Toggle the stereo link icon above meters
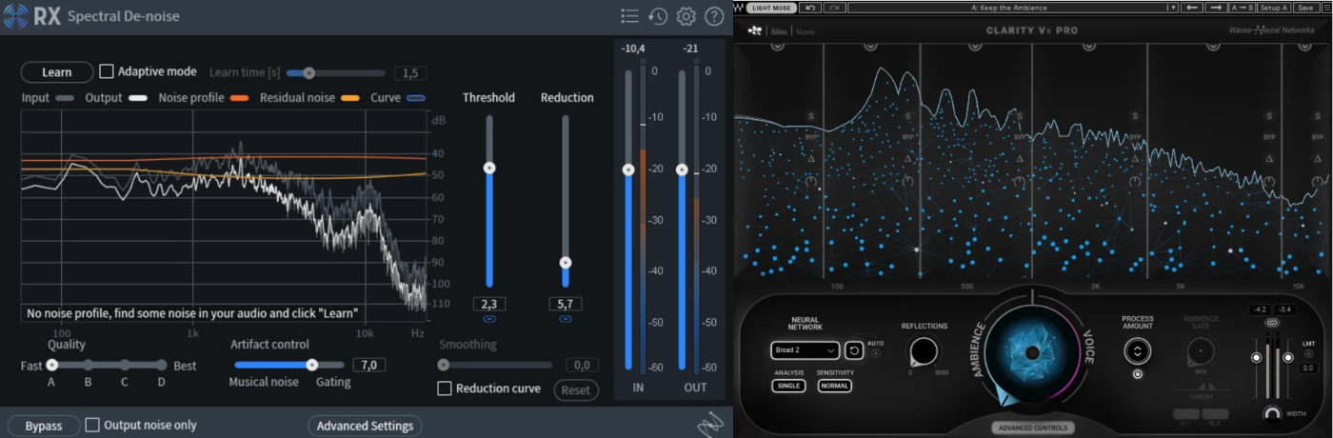Viewport: 1333px width, 438px height. pyautogui.click(x=1271, y=324)
